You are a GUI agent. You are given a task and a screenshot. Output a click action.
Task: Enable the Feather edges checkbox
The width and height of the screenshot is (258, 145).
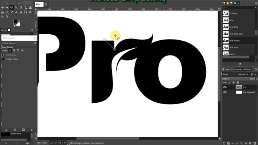[x=4, y=59]
